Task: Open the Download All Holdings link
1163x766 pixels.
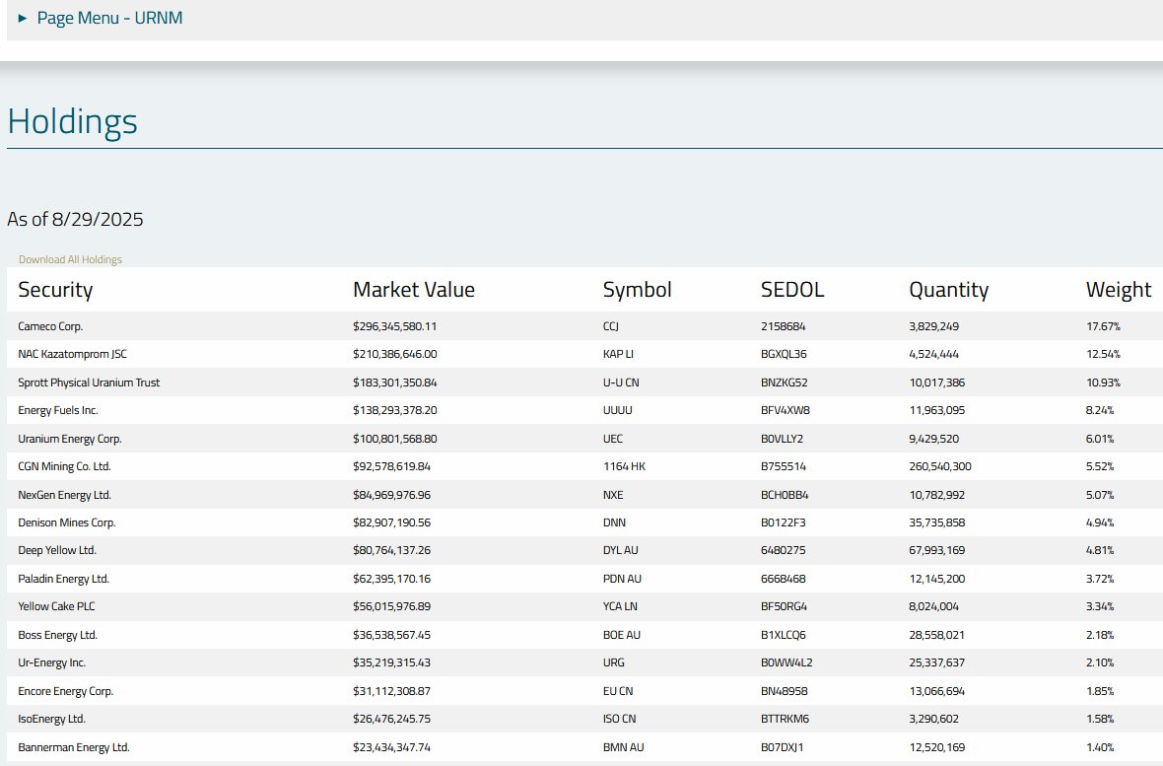Action: coord(70,260)
